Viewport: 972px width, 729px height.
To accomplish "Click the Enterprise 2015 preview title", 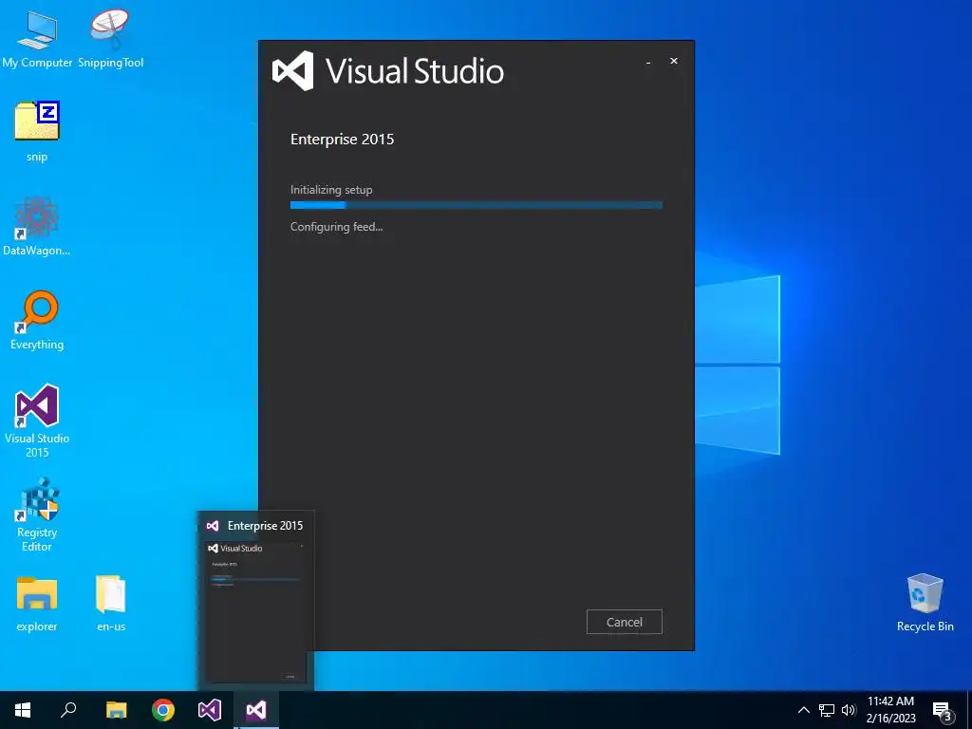I will tap(266, 526).
